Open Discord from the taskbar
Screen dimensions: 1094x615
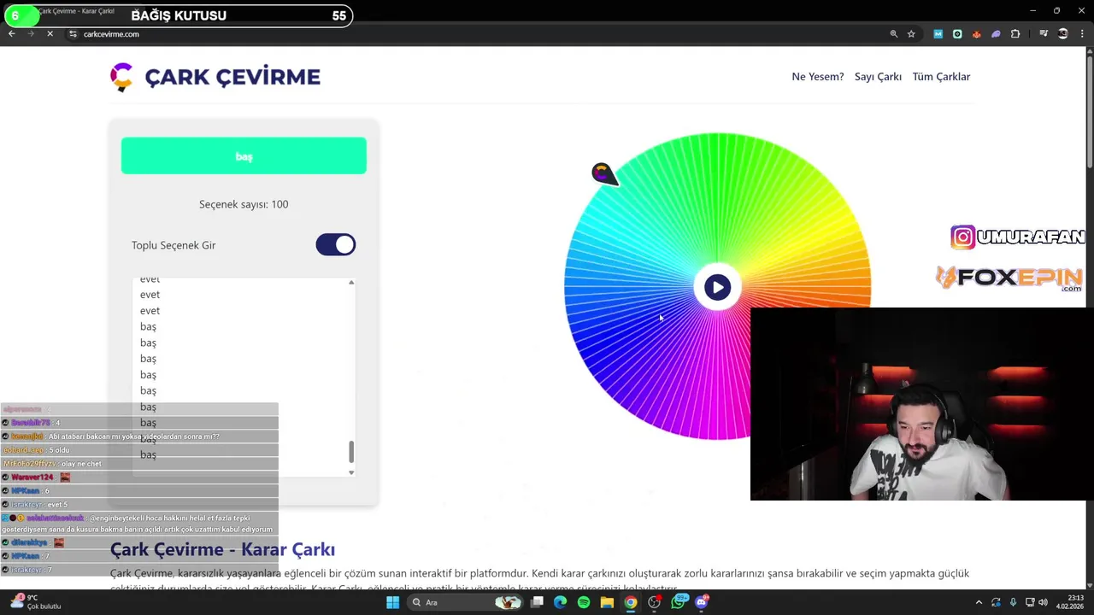click(702, 602)
